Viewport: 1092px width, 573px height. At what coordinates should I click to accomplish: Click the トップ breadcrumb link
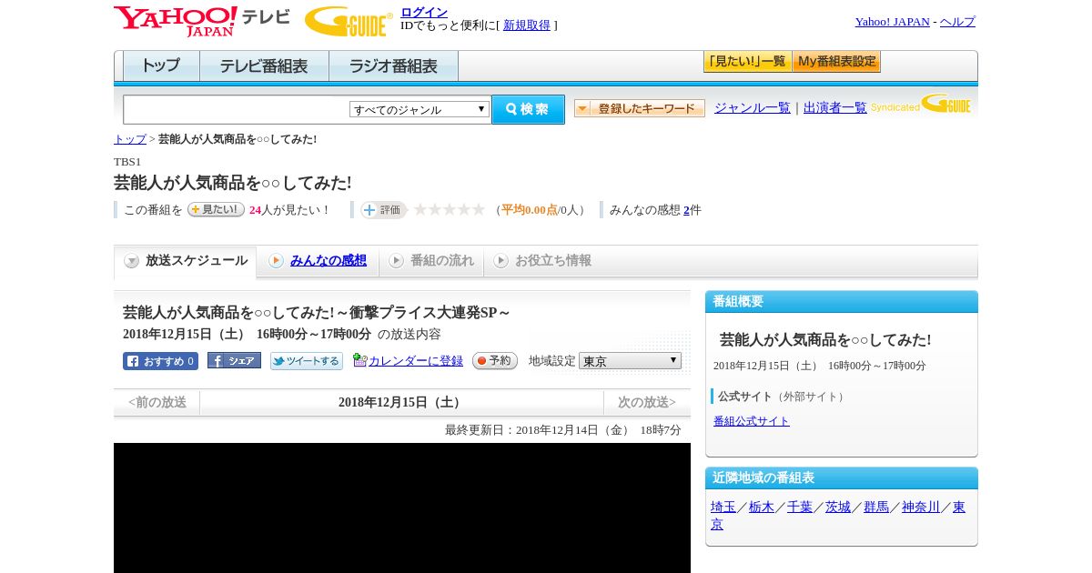pos(130,139)
